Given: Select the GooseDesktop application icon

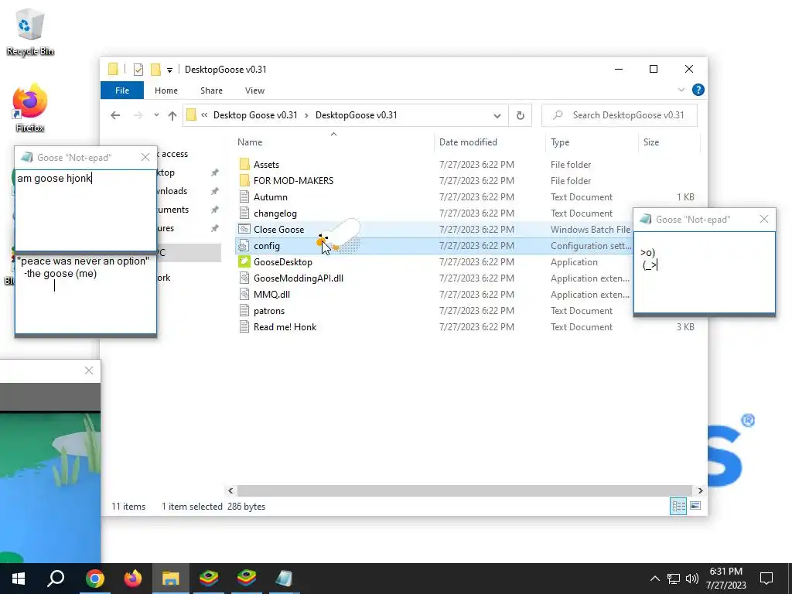Looking at the screenshot, I should 244,261.
